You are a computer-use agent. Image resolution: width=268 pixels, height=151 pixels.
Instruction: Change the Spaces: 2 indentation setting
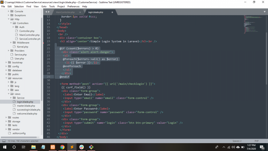(237, 141)
